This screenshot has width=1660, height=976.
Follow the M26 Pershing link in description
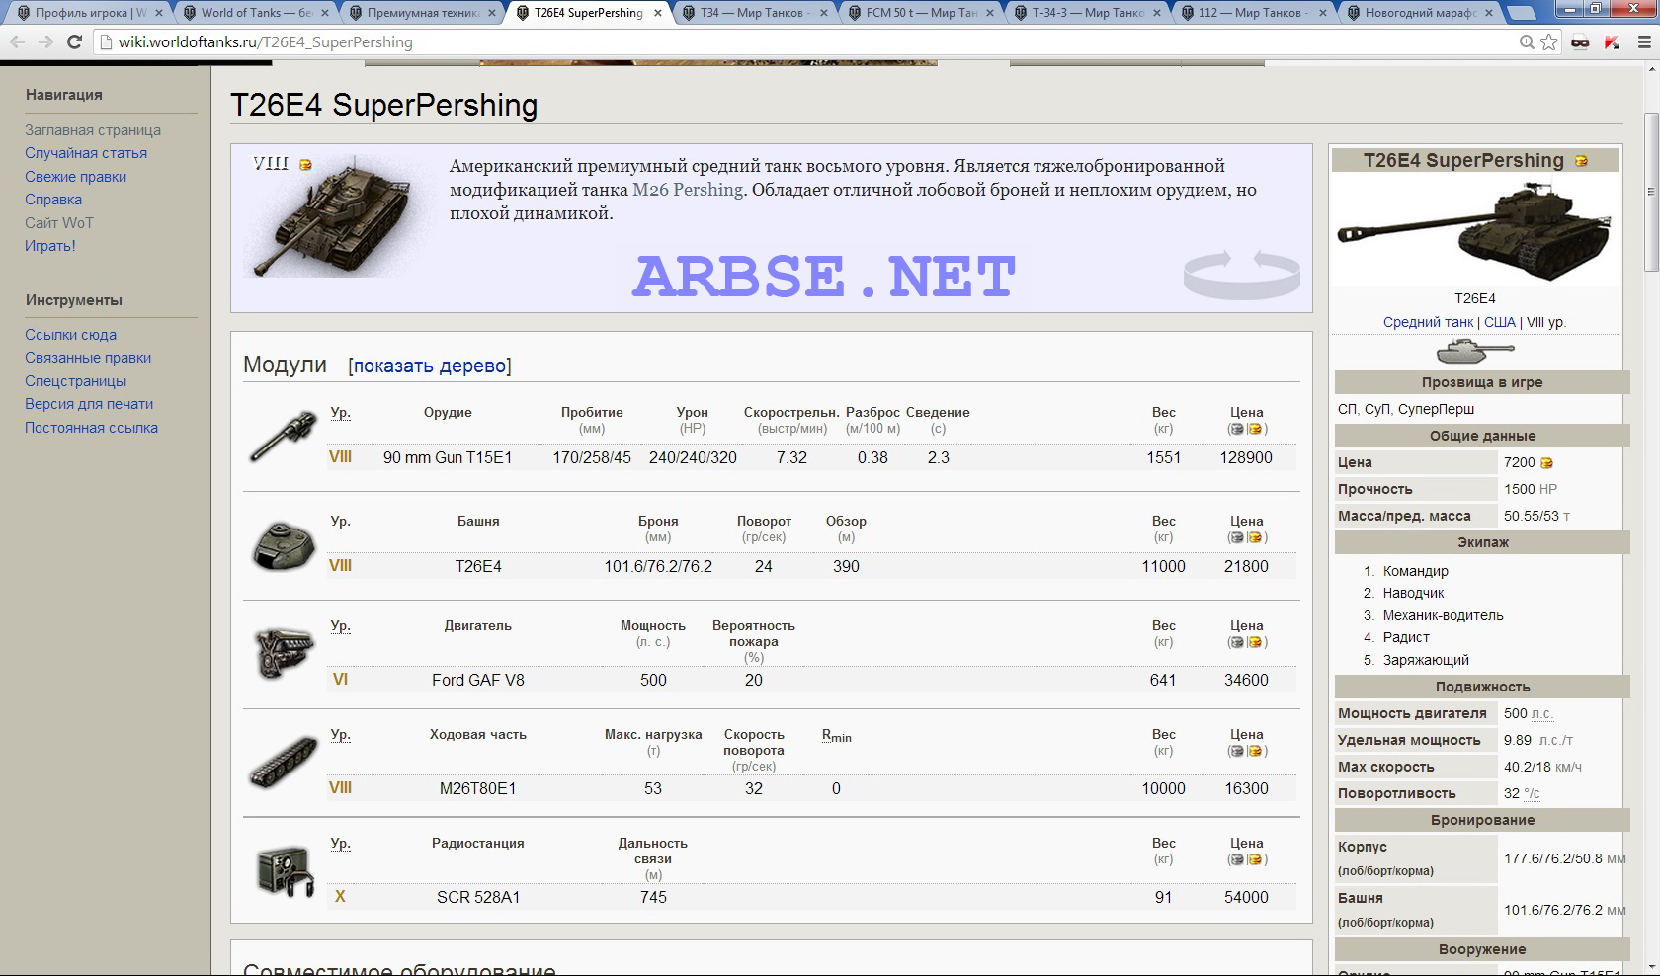tap(688, 190)
